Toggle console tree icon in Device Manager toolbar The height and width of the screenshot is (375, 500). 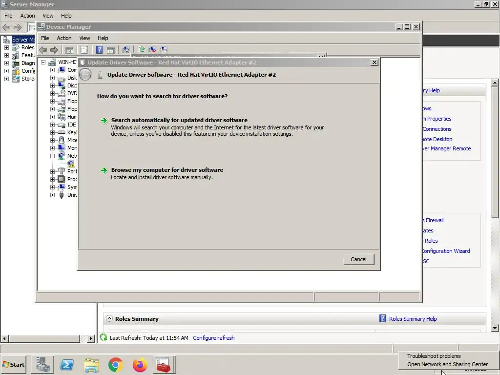(x=69, y=50)
